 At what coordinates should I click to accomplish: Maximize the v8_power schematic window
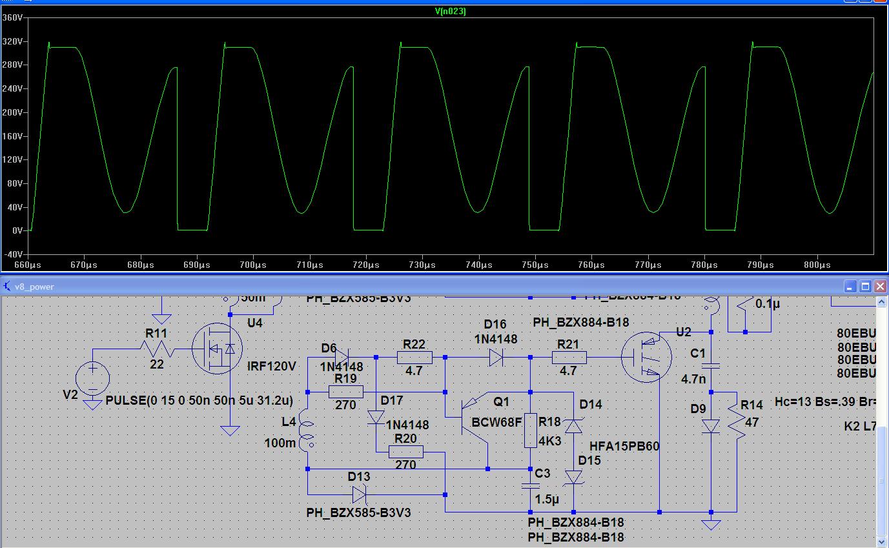click(865, 286)
